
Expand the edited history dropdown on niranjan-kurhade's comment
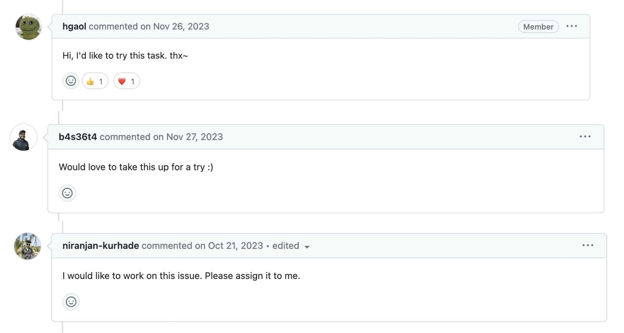pos(291,246)
